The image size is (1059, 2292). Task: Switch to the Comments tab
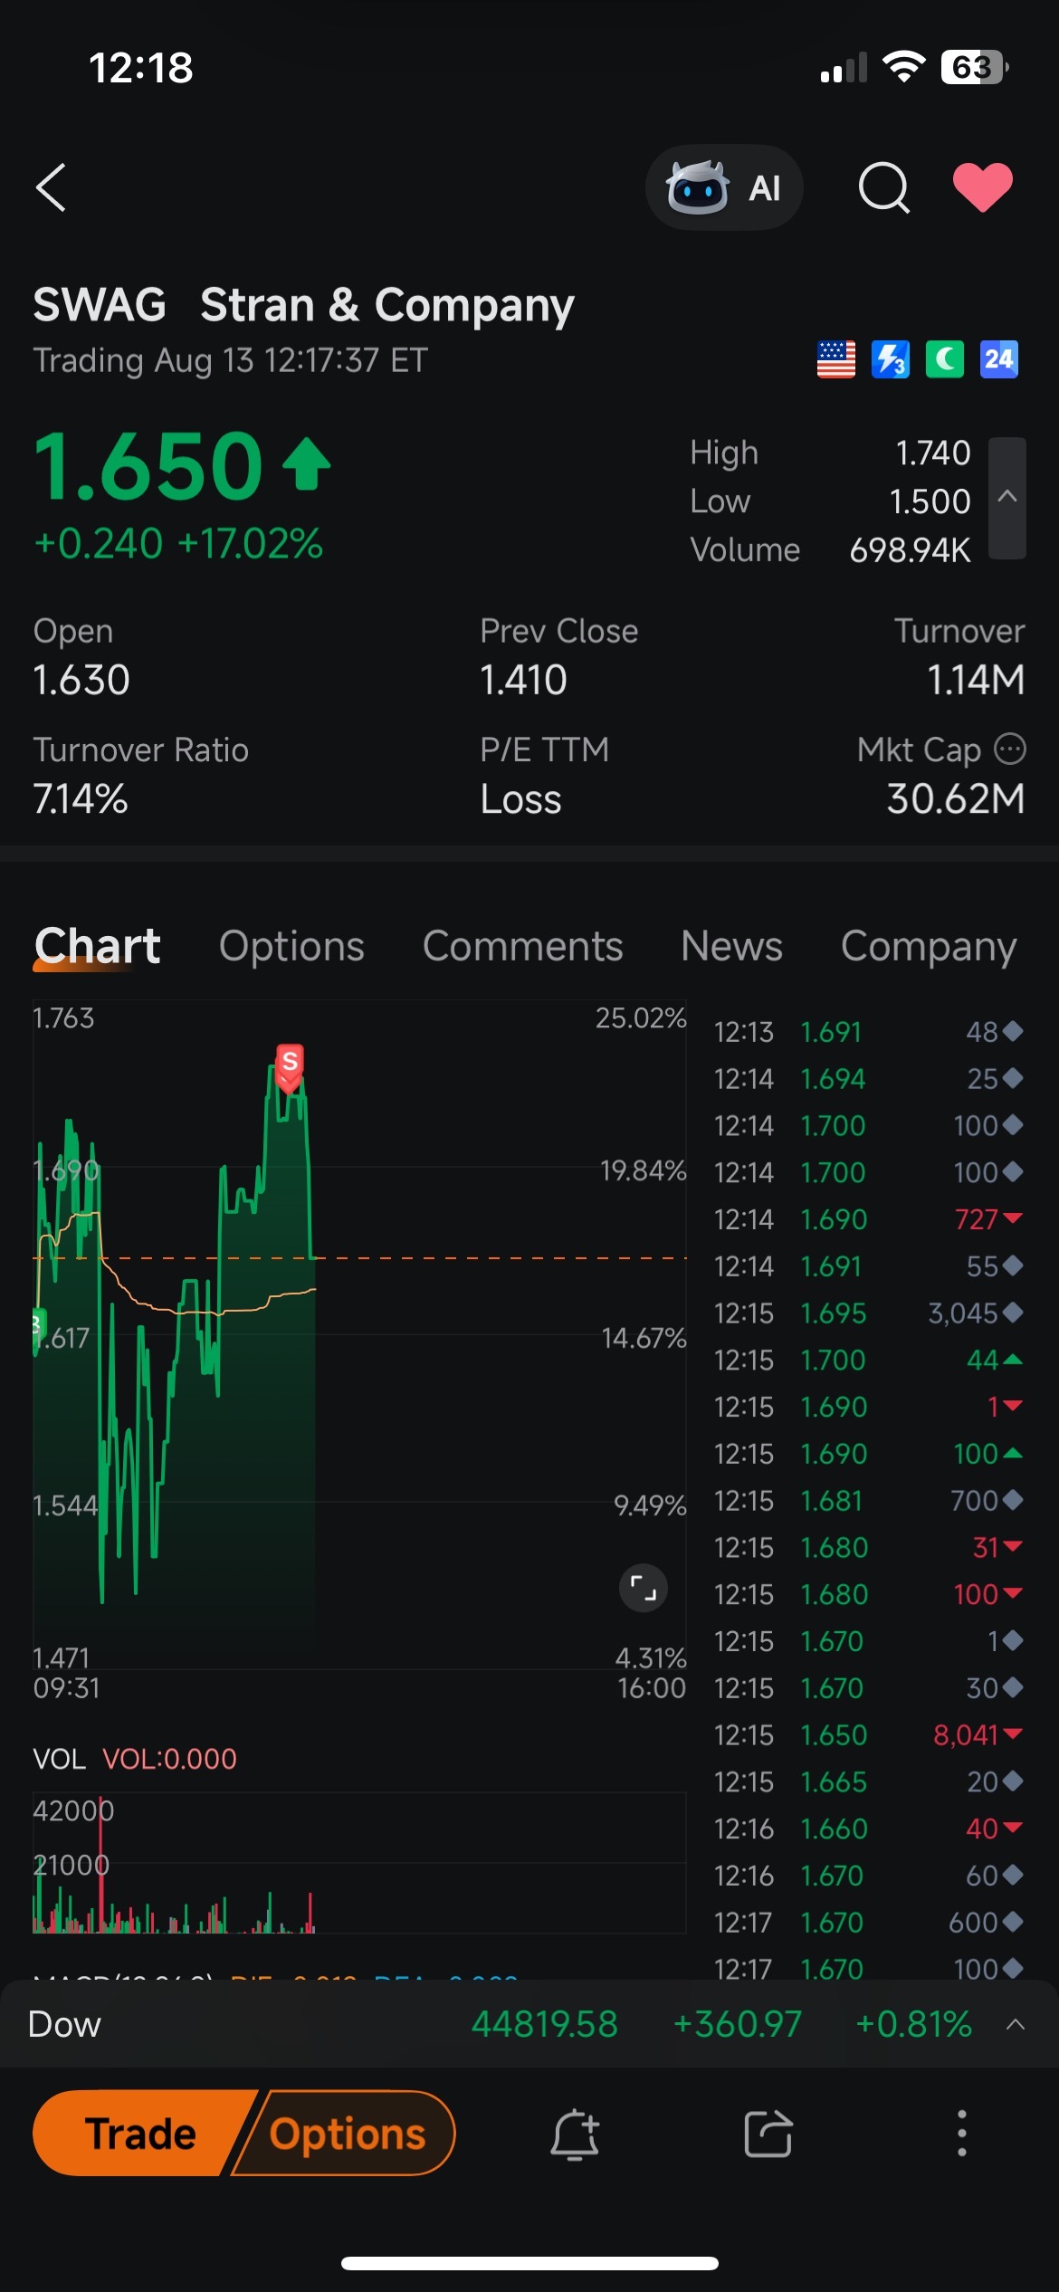point(522,947)
